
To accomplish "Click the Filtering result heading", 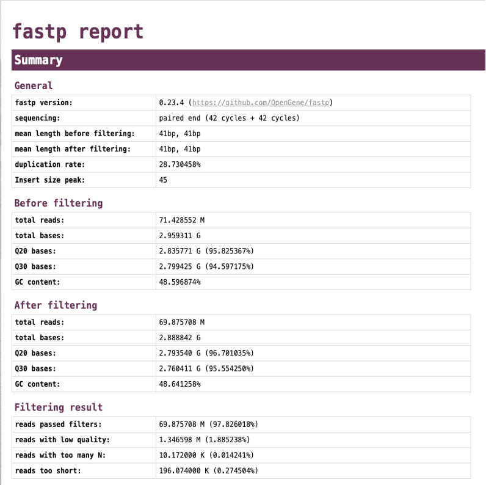I will pyautogui.click(x=59, y=407).
